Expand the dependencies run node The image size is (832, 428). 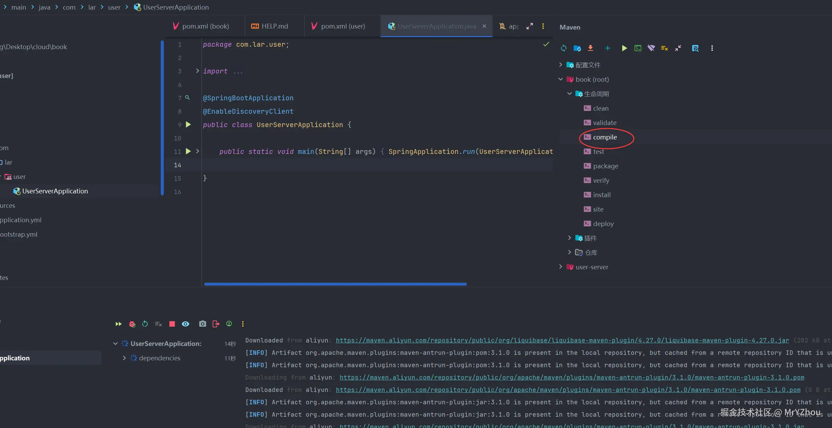pyautogui.click(x=124, y=358)
